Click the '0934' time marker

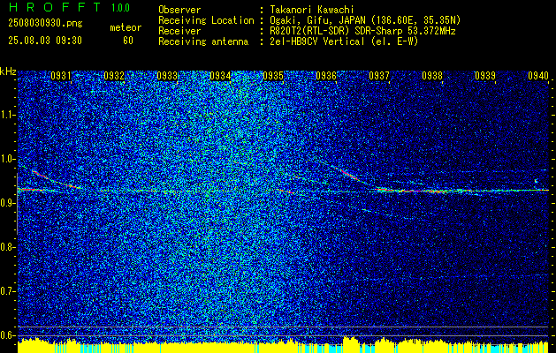220,76
